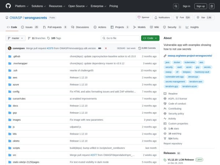Image resolution: width=220 pixels, height=165 pixels.
Task: Click the project website link icon
Action: pos(165,56)
